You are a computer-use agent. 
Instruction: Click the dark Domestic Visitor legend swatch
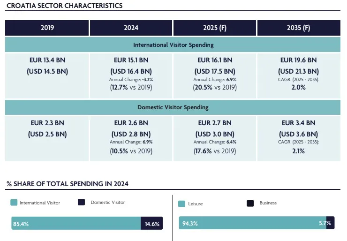[x=81, y=202]
